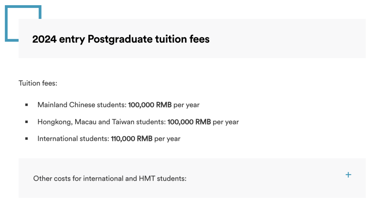The width and height of the screenshot is (371, 204).
Task: Expand the plus icon for other costs
Action: (348, 175)
